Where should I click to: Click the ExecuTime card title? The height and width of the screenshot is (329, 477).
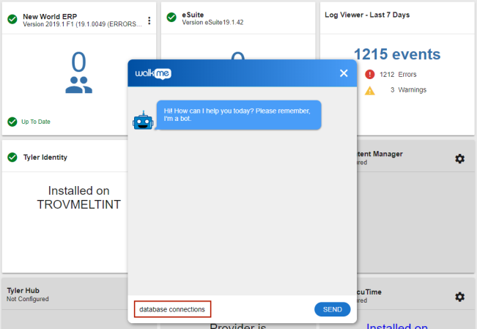[x=369, y=292]
